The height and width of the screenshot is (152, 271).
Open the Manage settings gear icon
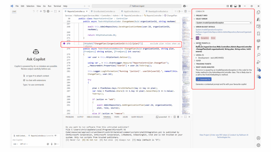point(259,145)
